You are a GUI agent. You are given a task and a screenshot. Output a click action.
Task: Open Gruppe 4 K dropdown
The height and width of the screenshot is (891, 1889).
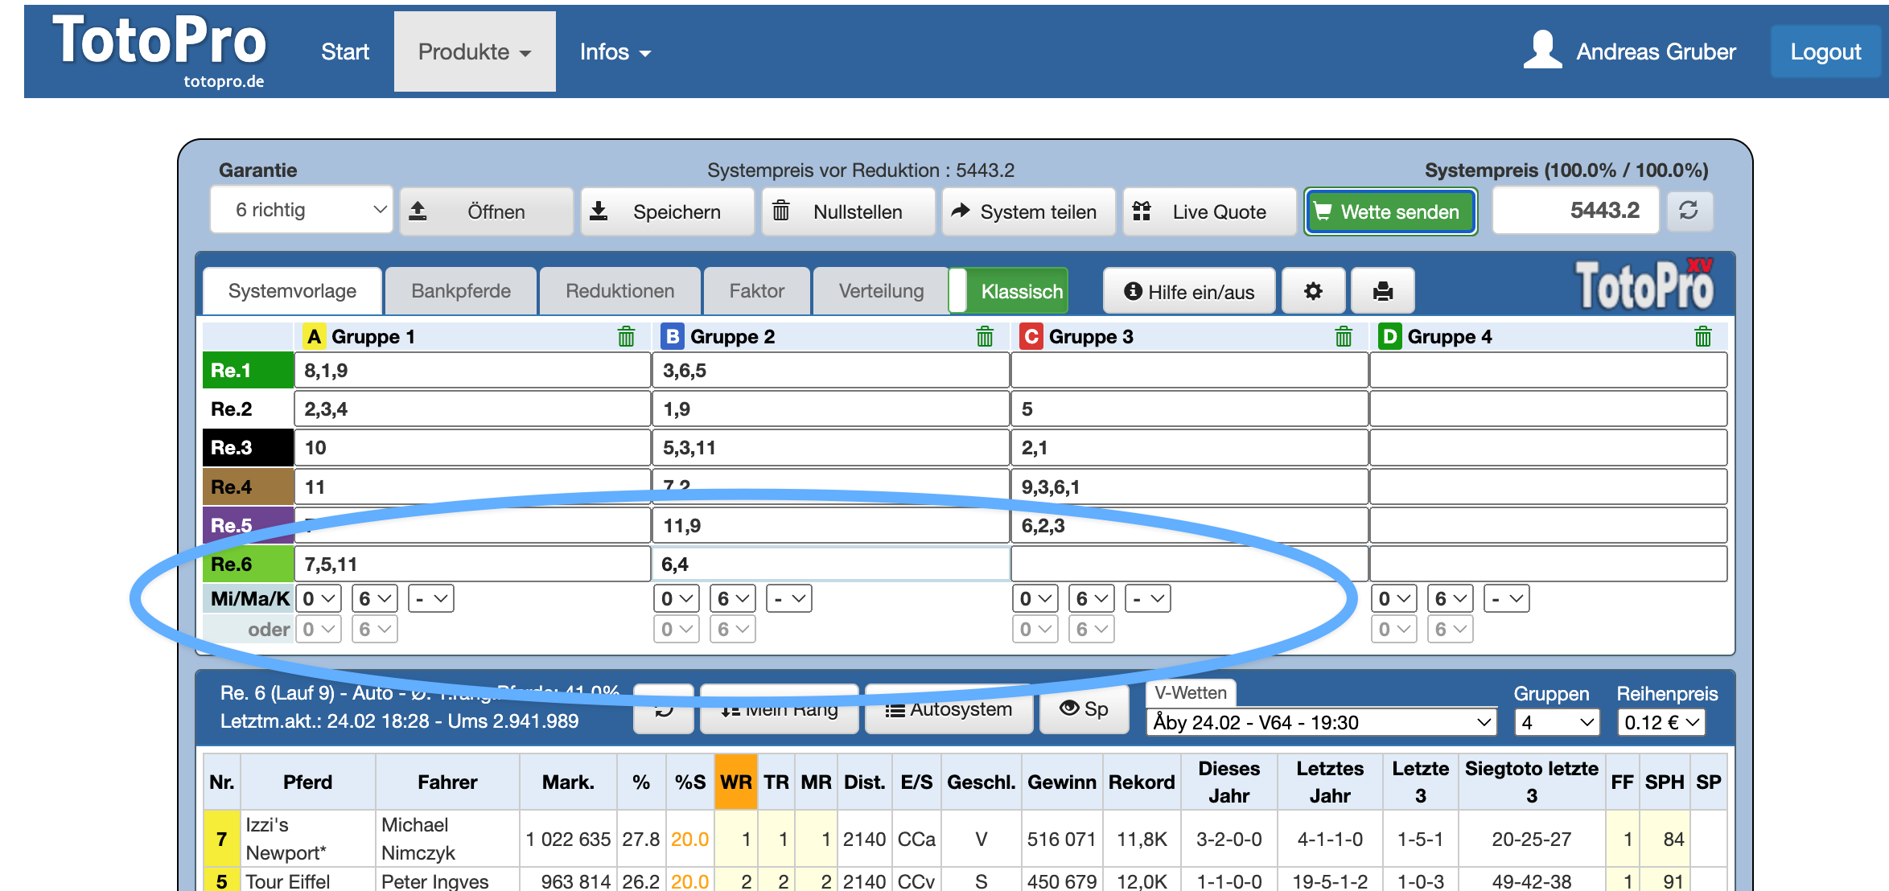(x=1507, y=599)
